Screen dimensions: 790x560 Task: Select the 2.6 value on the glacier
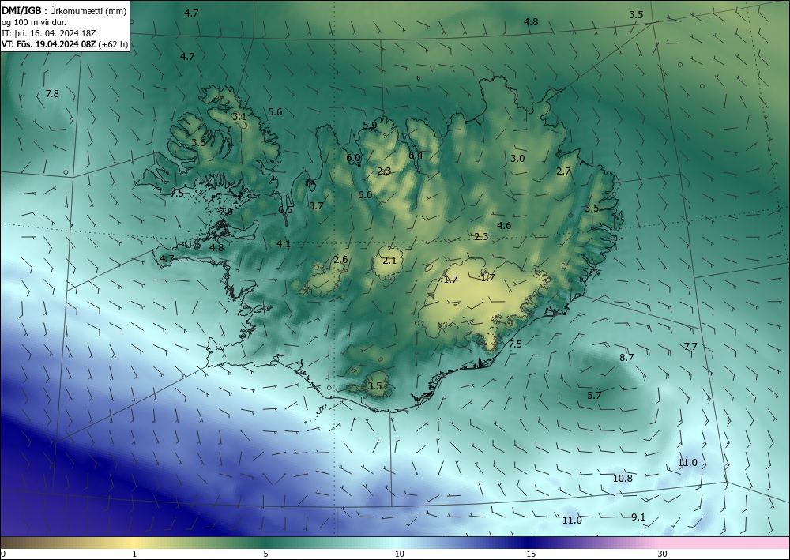pos(340,259)
